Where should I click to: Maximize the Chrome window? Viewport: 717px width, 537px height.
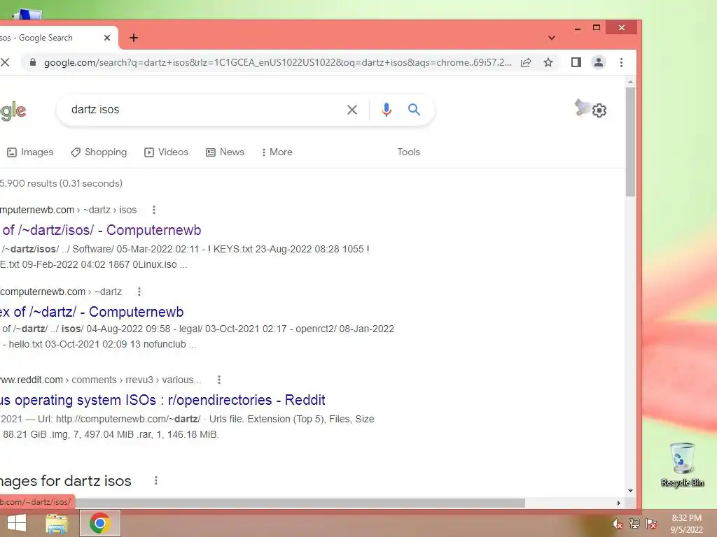tap(597, 28)
